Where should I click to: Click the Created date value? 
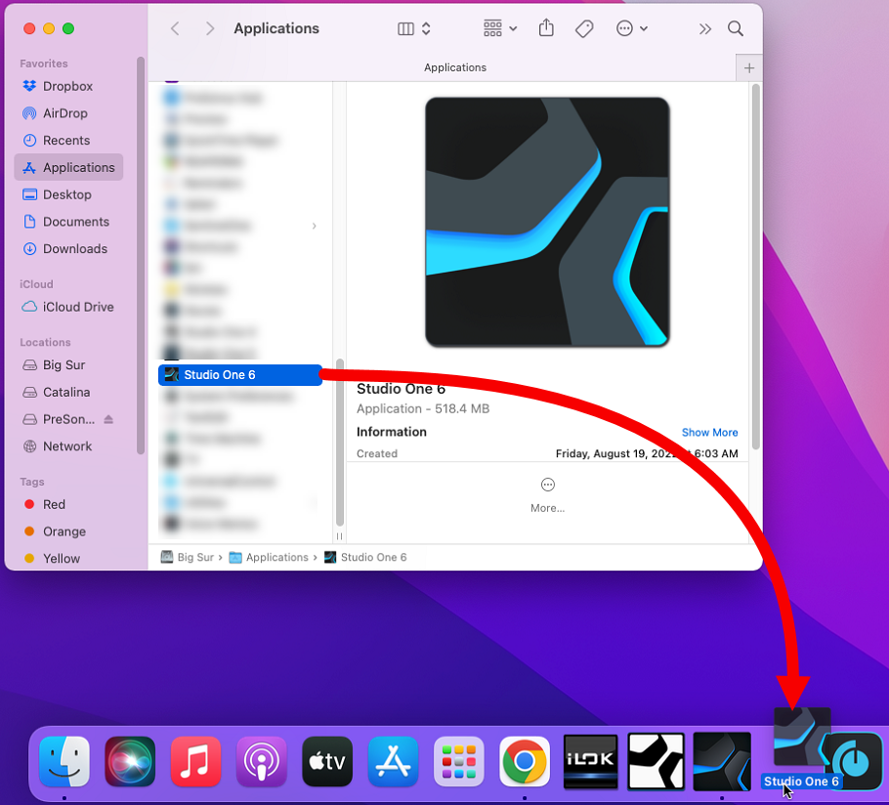point(647,453)
